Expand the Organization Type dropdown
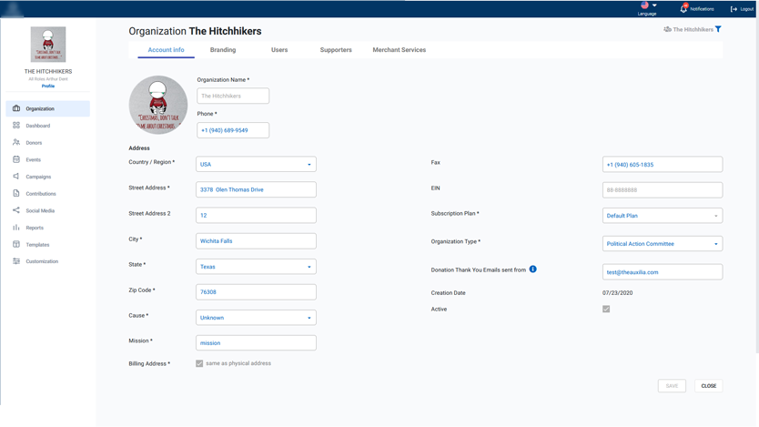This screenshot has height=427, width=759. click(662, 244)
